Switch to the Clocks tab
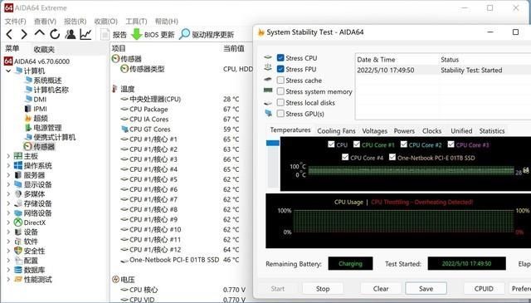This screenshot has width=531, height=303. (x=431, y=131)
